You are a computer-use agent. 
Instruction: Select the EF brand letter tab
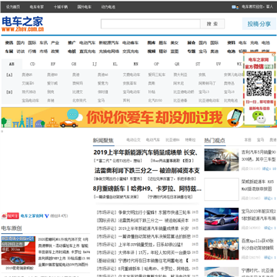[53, 64]
